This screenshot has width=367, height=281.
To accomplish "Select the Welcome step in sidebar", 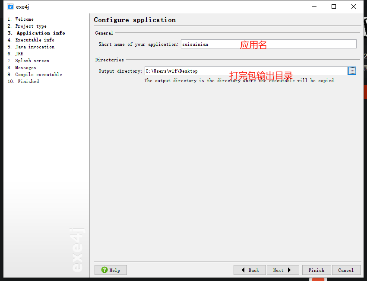I will click(x=24, y=19).
